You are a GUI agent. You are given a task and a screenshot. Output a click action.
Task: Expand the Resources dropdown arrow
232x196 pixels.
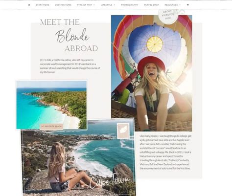[x=180, y=5]
